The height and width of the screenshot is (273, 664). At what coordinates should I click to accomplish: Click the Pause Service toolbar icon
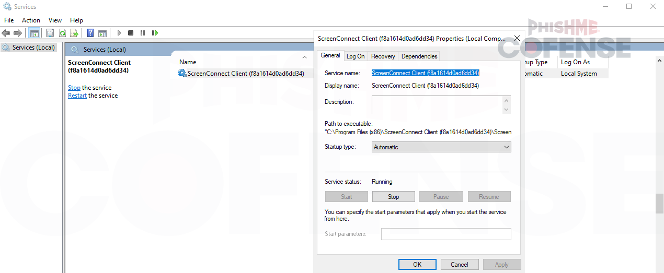(x=143, y=33)
